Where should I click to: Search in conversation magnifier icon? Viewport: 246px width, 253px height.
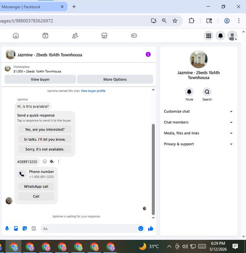coord(207,92)
